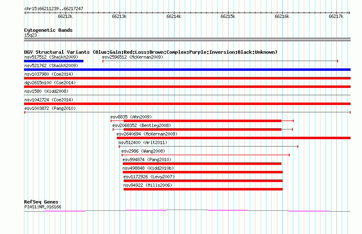Open esv1172926 (Levy2007) variant label
The image size is (362, 234).
pyautogui.click(x=149, y=177)
